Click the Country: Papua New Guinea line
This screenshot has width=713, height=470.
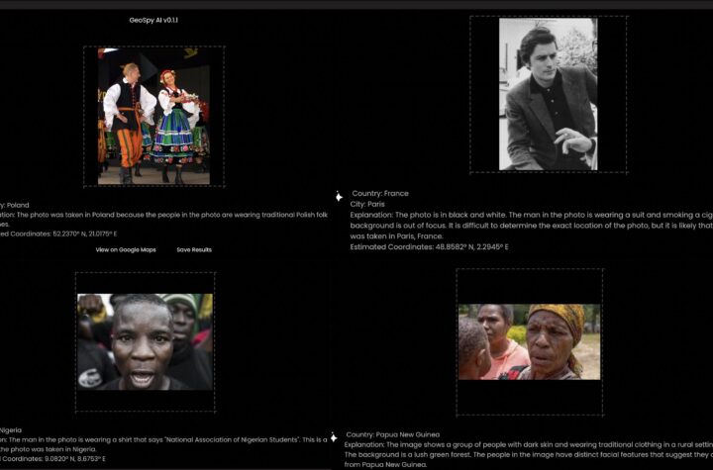(x=393, y=434)
